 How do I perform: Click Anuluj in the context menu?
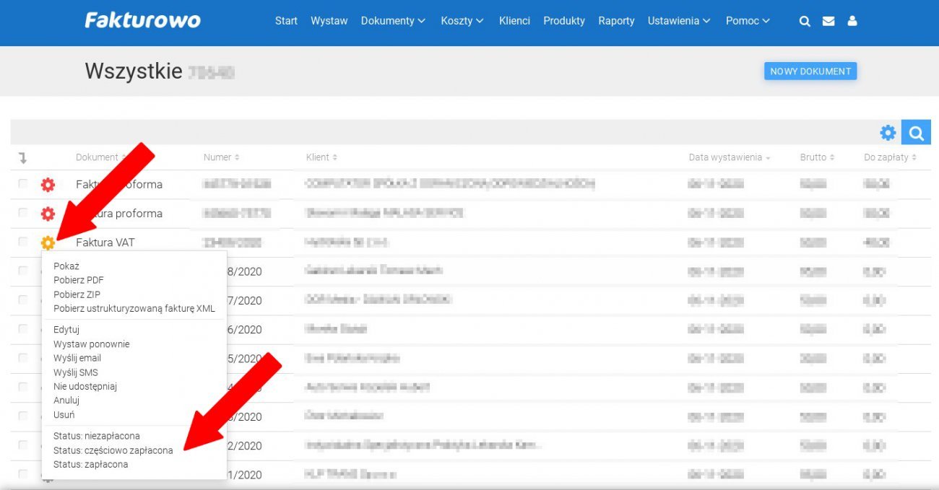[66, 401]
